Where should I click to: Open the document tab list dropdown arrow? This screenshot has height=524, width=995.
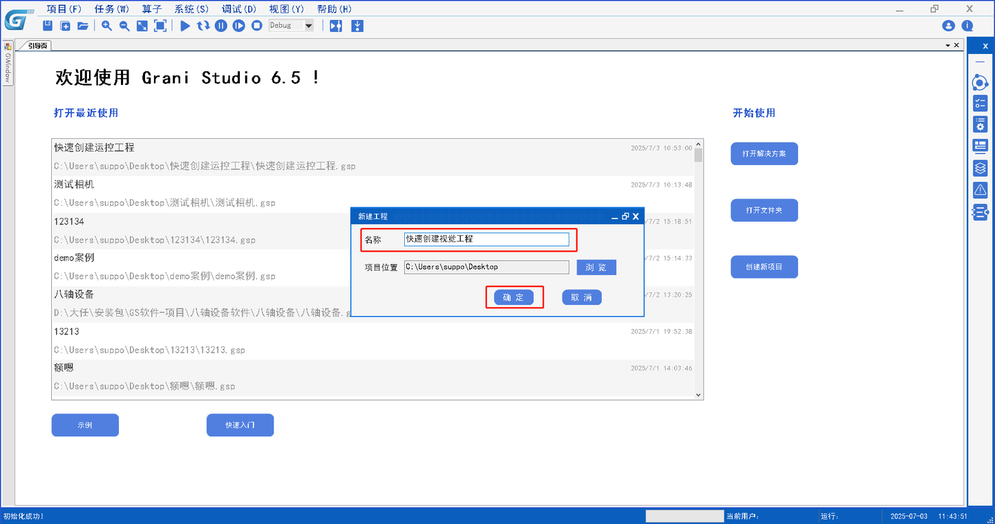[x=948, y=46]
